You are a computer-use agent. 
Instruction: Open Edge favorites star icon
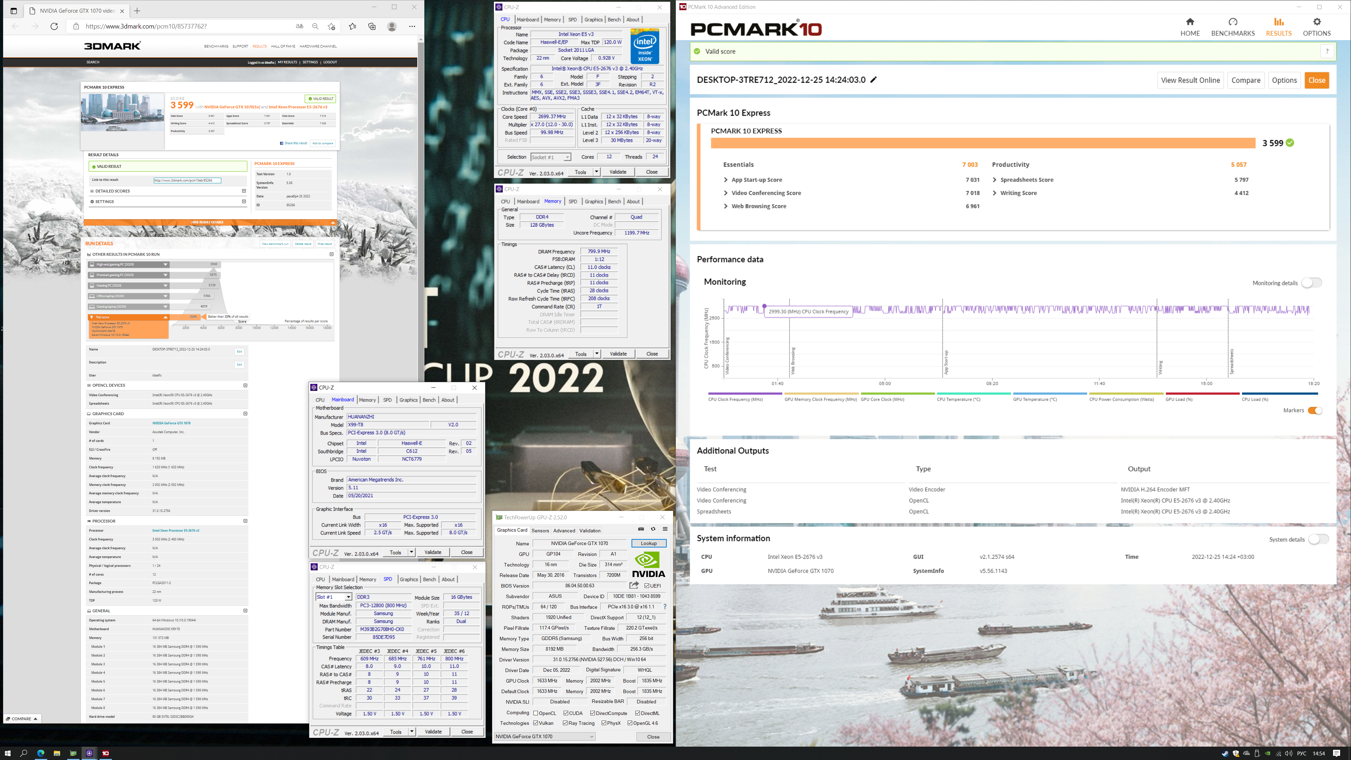(x=352, y=26)
